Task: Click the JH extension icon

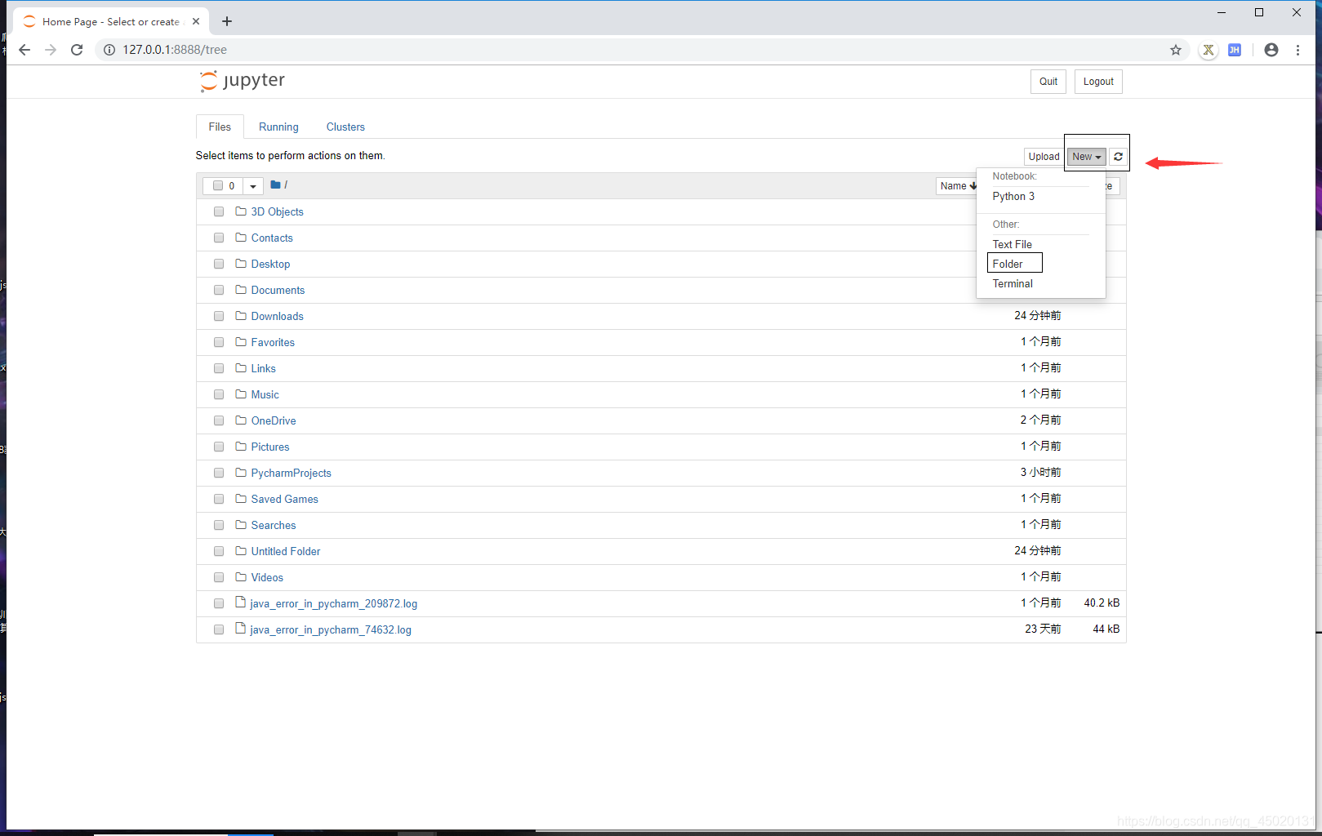Action: (1235, 50)
